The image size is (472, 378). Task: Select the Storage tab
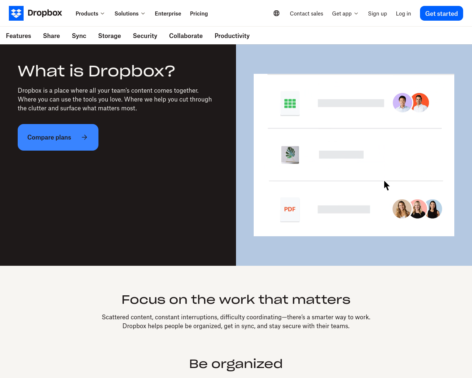[110, 36]
